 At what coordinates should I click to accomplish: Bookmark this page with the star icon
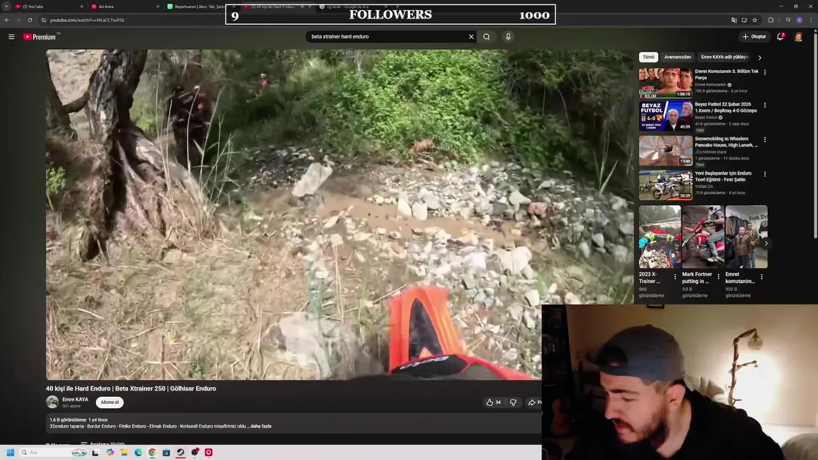tap(754, 20)
